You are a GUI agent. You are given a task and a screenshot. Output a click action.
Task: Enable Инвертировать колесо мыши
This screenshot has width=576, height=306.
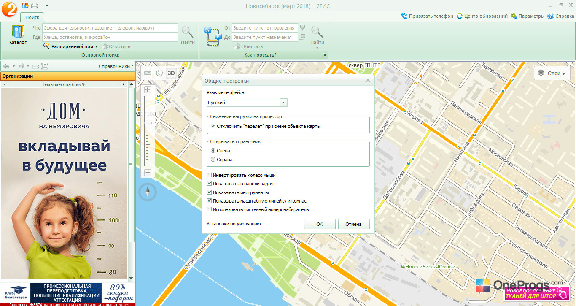tap(210, 175)
